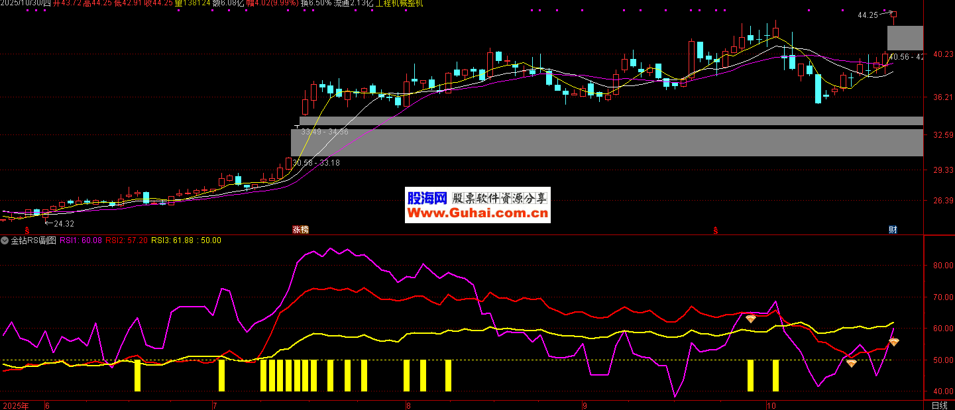Click the red $ marker near September
Screen dimensions: 955x410
[x=716, y=231]
